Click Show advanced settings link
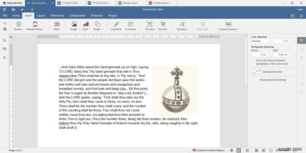 (x=273, y=80)
